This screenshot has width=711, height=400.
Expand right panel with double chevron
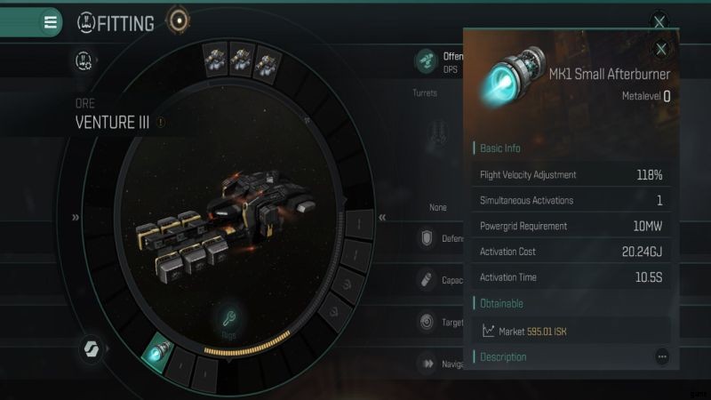coord(382,217)
